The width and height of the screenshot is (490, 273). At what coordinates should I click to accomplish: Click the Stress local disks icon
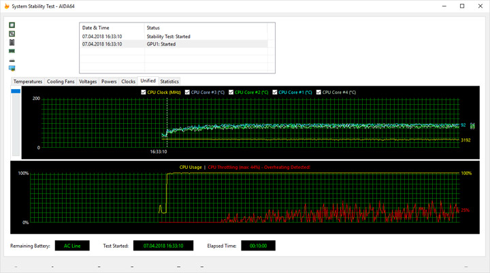click(12, 60)
